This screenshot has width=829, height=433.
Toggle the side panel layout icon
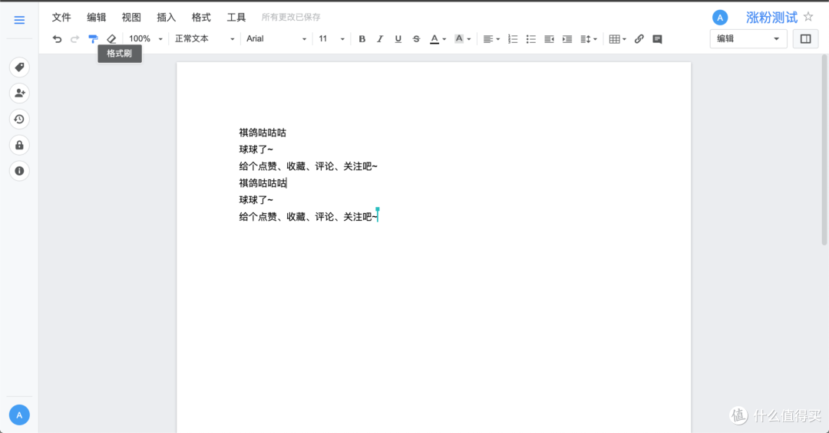[x=806, y=38]
